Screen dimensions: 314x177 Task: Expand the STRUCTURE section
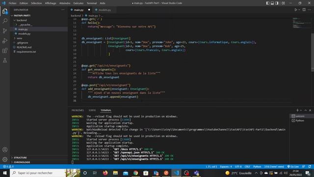tap(39, 157)
